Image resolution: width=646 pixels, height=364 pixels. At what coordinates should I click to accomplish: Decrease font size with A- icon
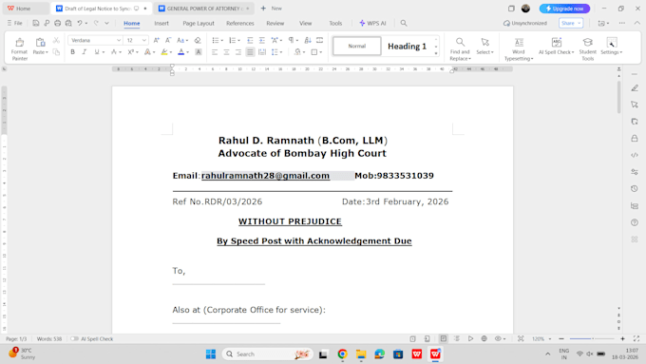(x=168, y=40)
